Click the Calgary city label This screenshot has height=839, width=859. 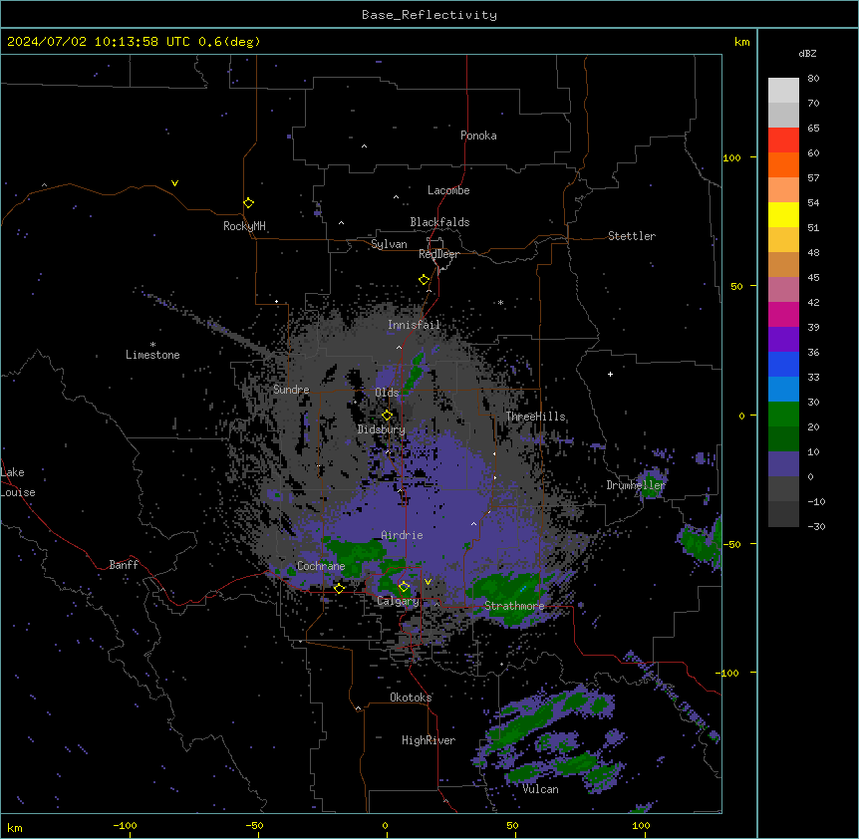coord(399,601)
